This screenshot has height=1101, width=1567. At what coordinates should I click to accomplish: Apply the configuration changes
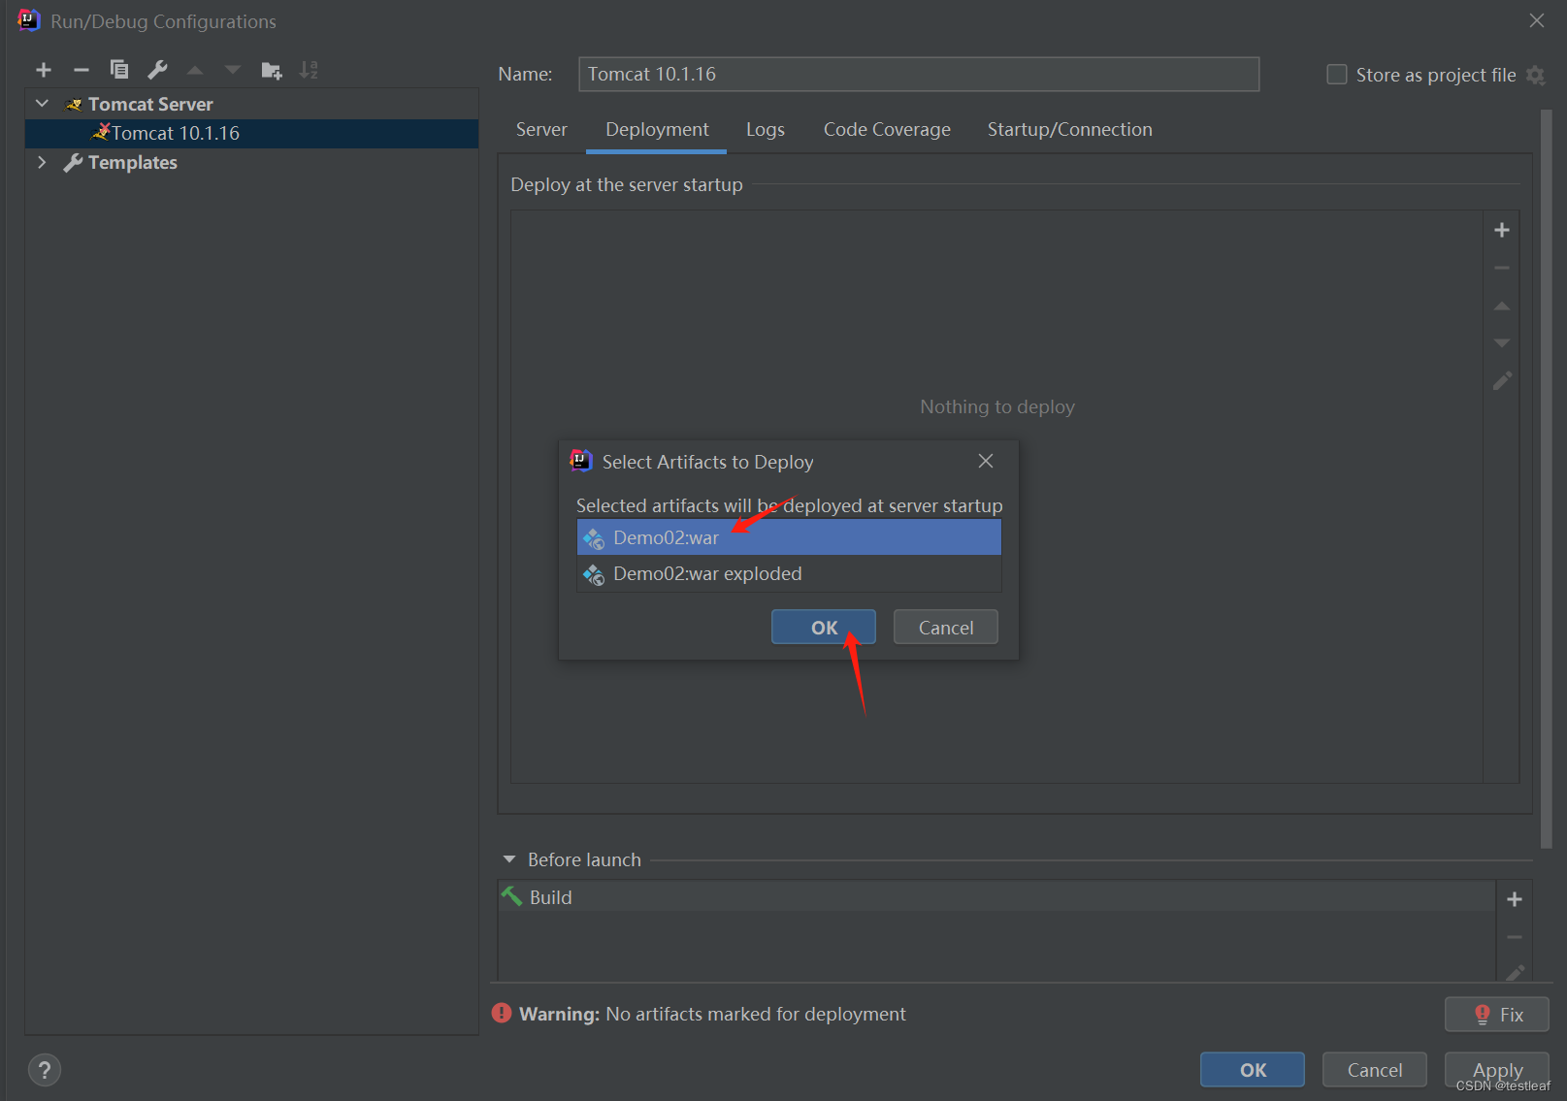click(x=1497, y=1070)
